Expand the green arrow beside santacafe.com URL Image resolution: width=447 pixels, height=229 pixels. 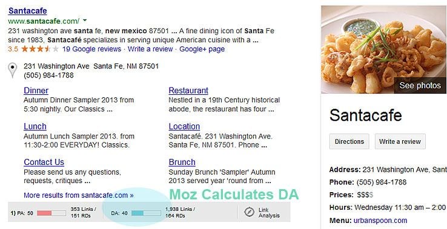(x=85, y=21)
